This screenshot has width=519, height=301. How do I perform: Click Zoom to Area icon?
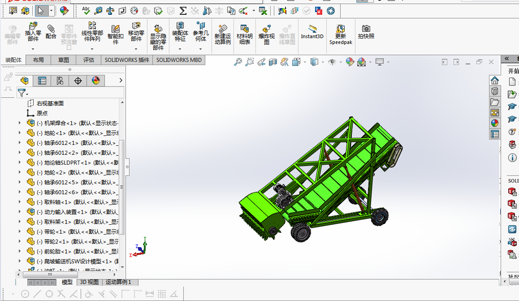click(x=249, y=62)
